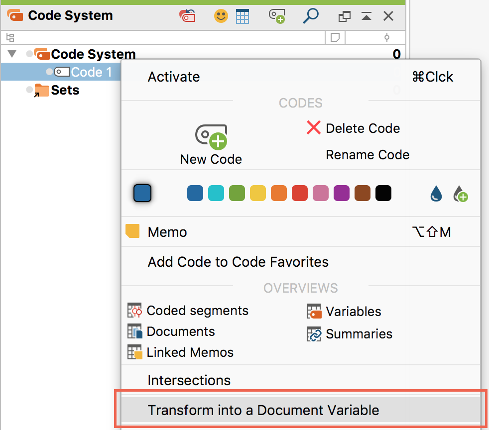Choose Rename Code
The image size is (489, 430).
(367, 155)
